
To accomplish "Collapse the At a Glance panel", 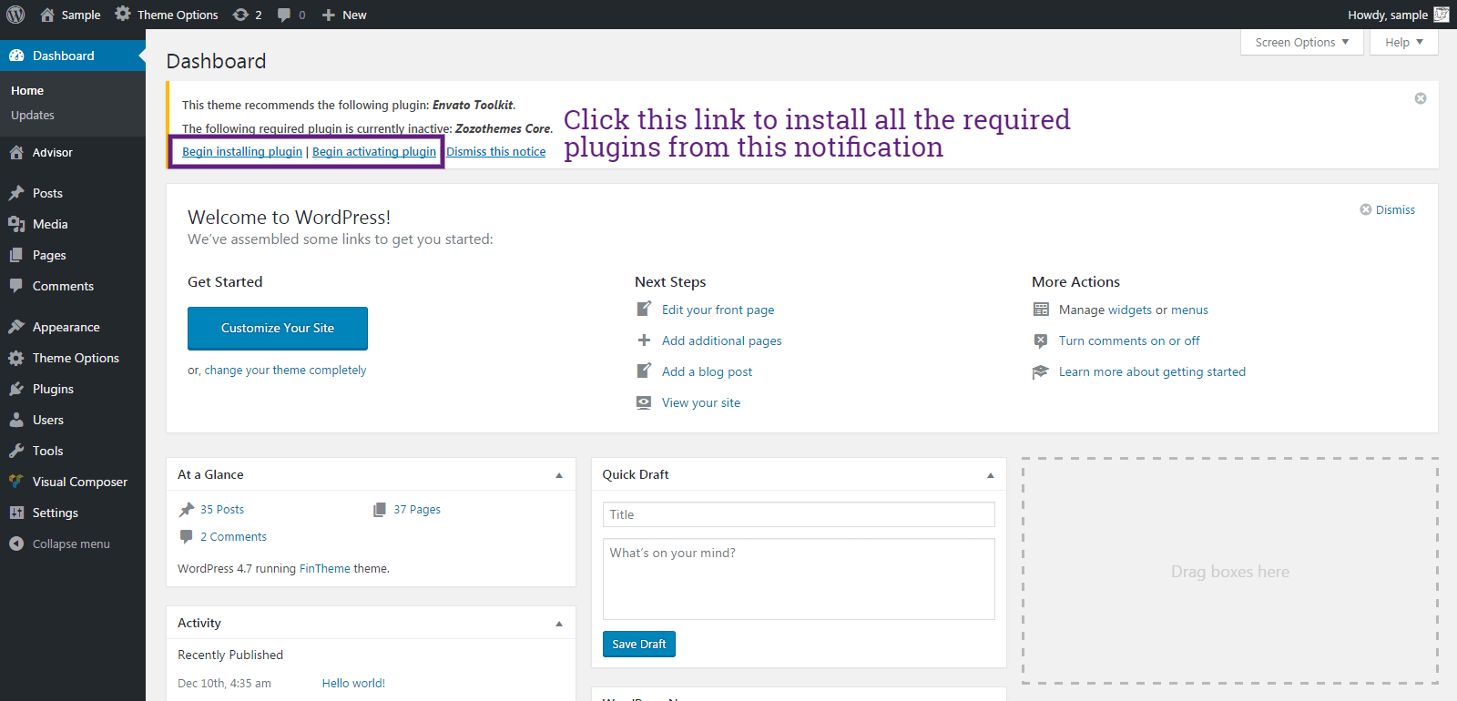I will tap(559, 475).
